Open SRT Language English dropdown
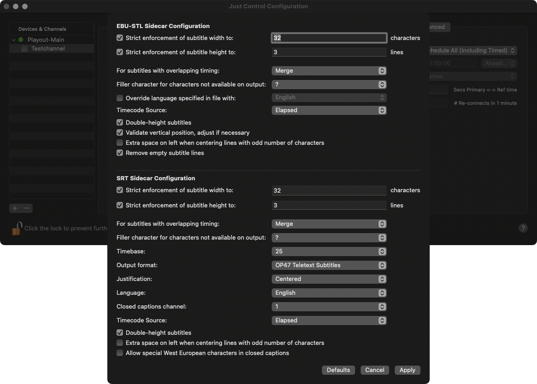Screen dimensions: 537x384 click(x=329, y=292)
